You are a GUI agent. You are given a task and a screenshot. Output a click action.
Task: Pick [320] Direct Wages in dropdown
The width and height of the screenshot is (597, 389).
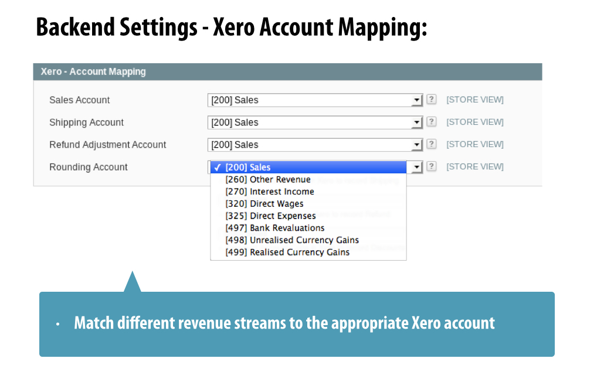pos(264,204)
